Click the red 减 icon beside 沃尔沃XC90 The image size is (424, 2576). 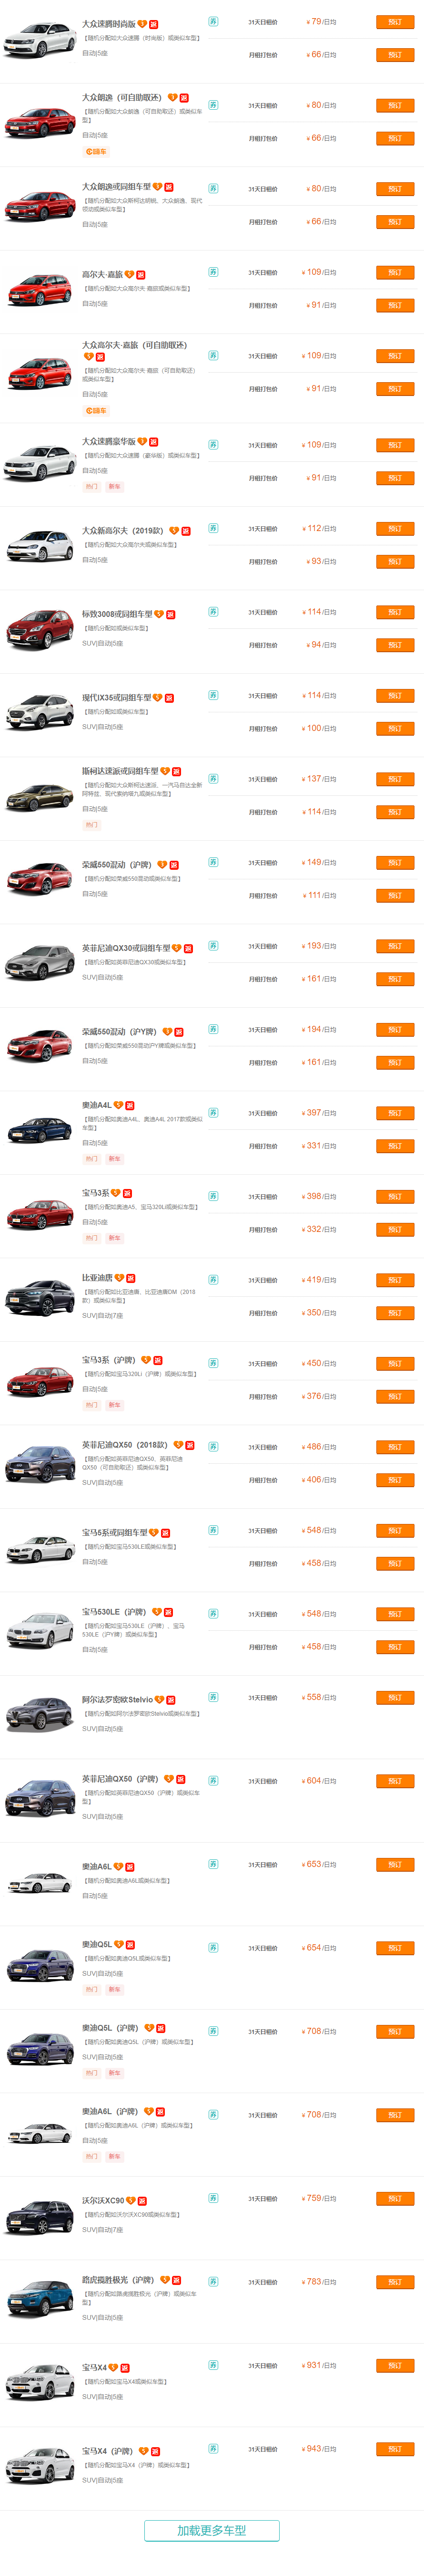[x=142, y=2200]
